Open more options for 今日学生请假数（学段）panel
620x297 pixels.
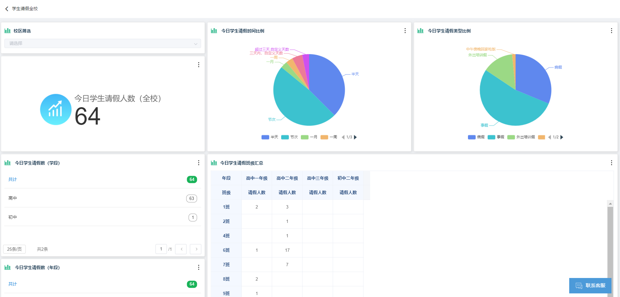[199, 163]
